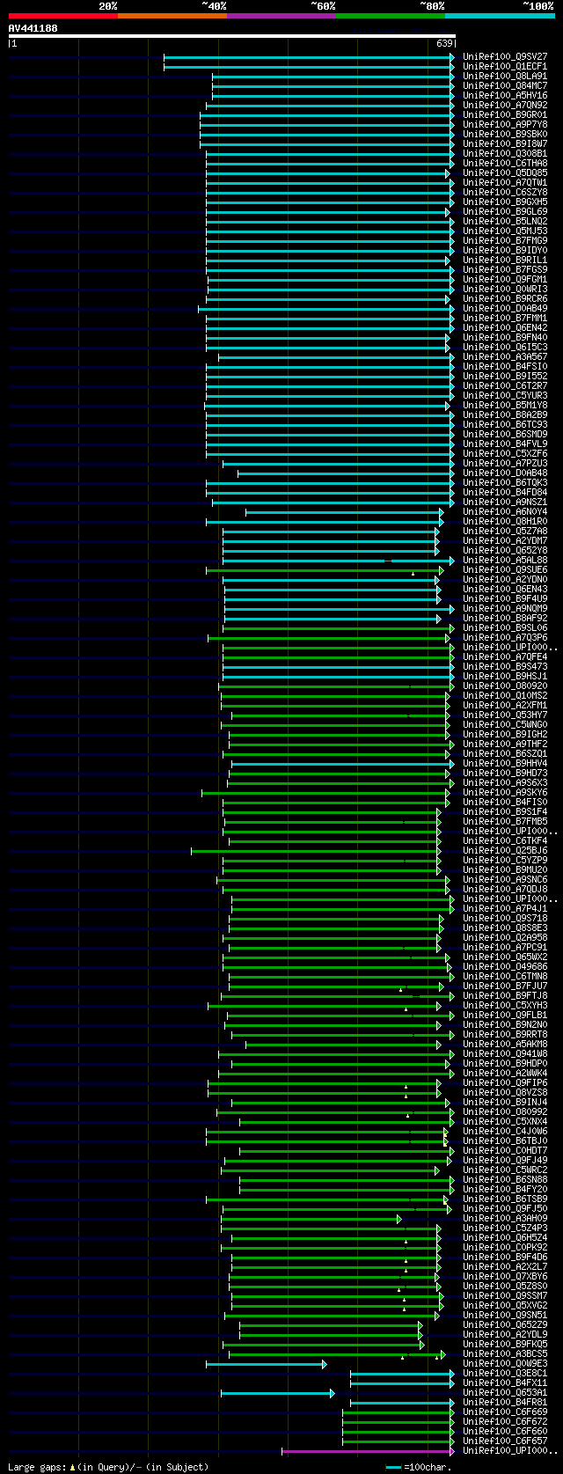Click the =100char. scale legend
The width and height of the screenshot is (563, 1474).
(x=419, y=1467)
